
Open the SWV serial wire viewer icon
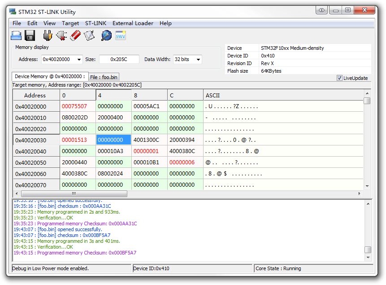121,36
